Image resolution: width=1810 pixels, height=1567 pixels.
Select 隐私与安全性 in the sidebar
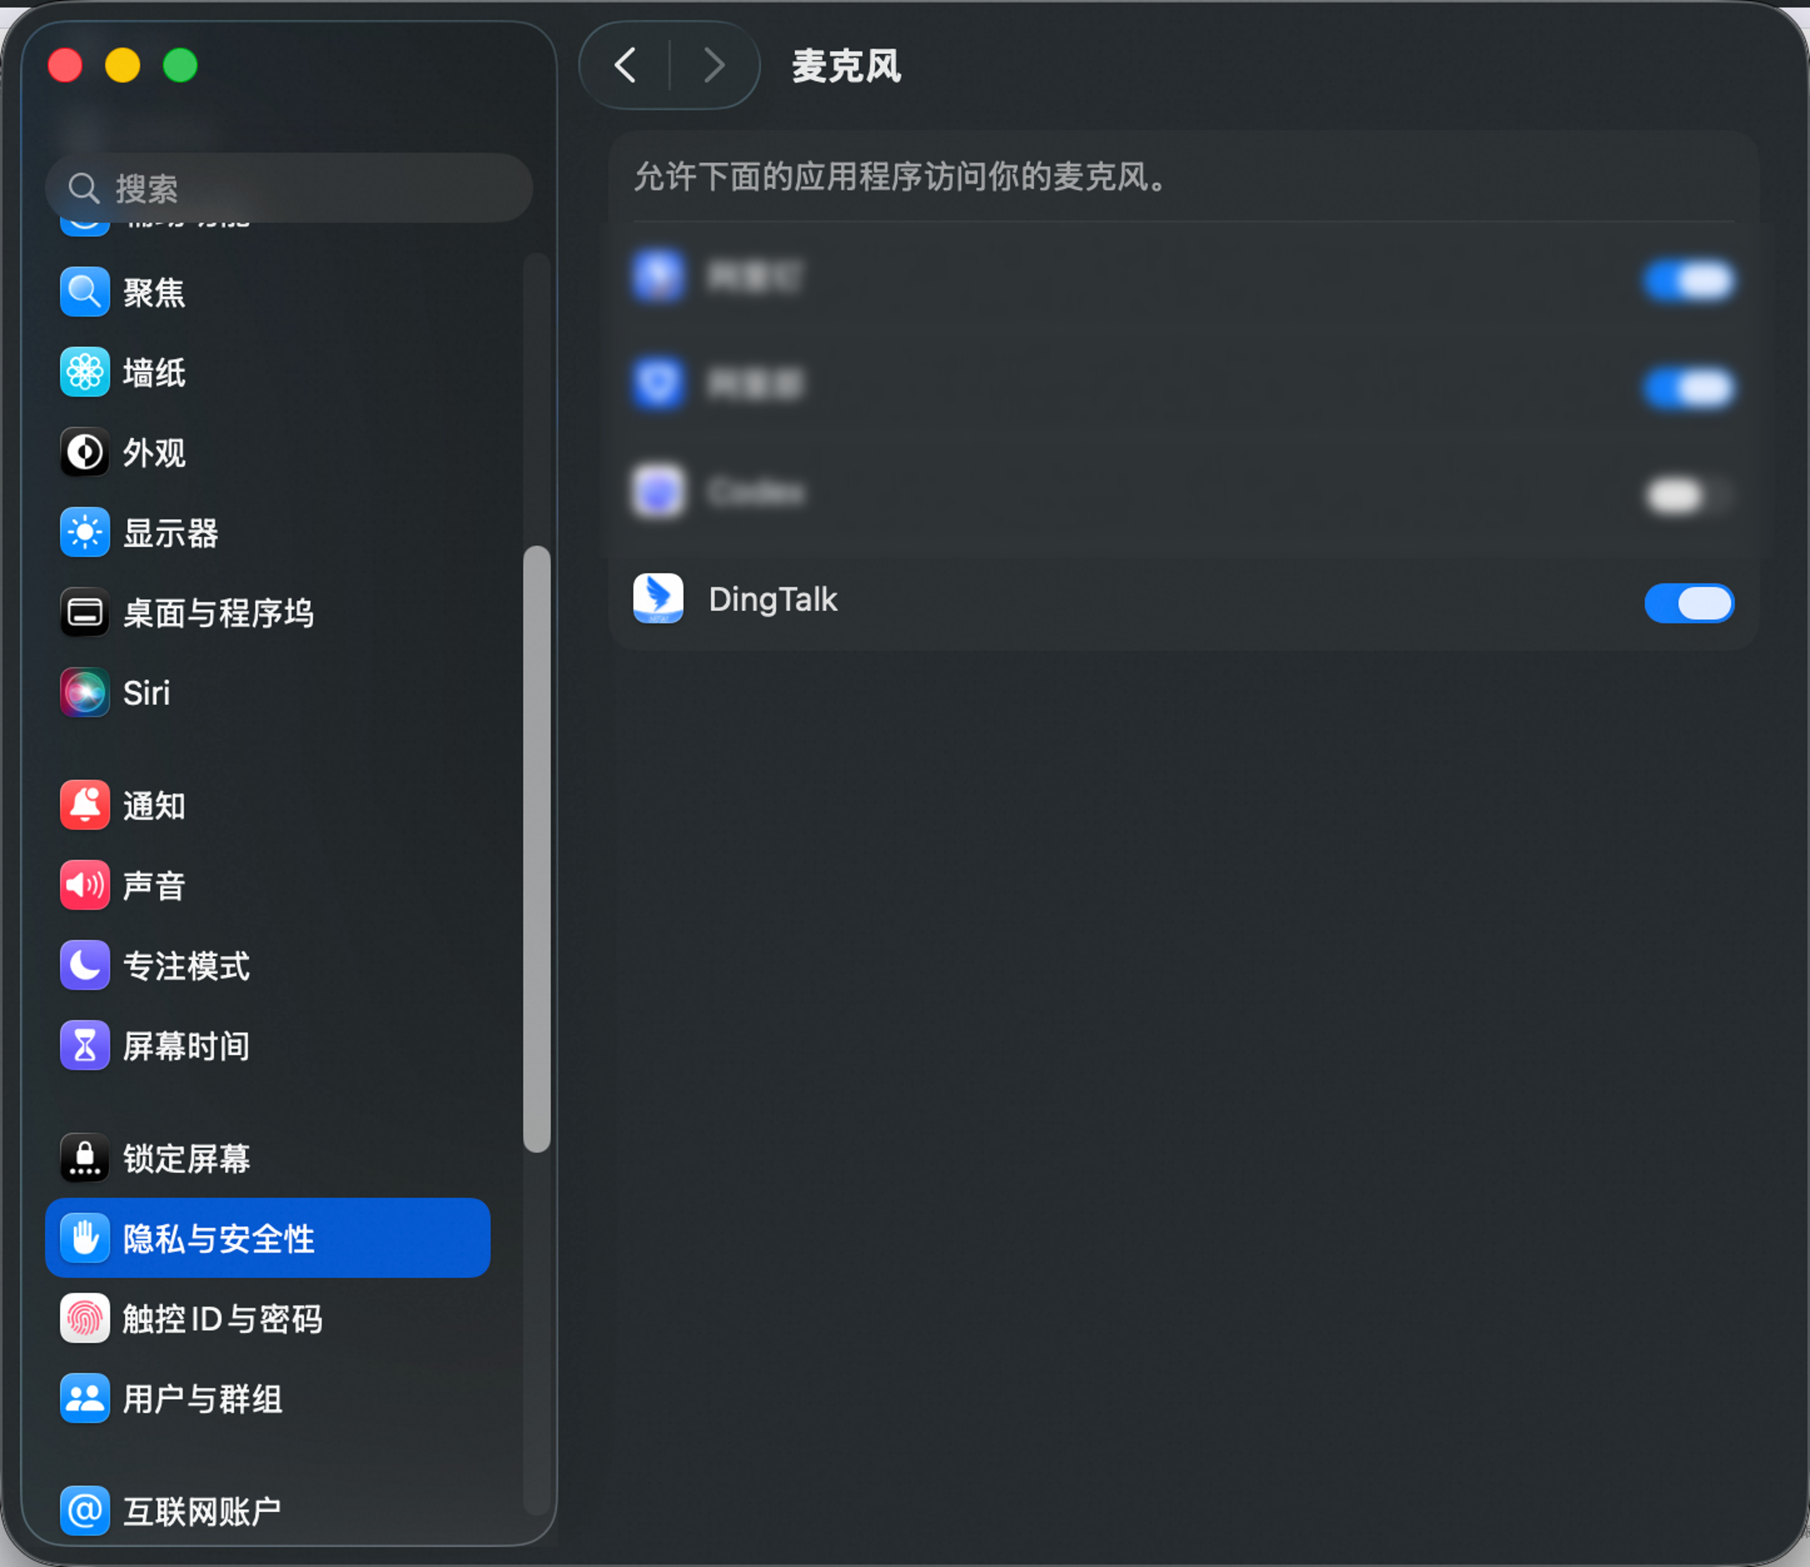click(268, 1238)
